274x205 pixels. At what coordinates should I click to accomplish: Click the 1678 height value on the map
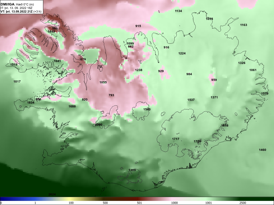coord(225,125)
